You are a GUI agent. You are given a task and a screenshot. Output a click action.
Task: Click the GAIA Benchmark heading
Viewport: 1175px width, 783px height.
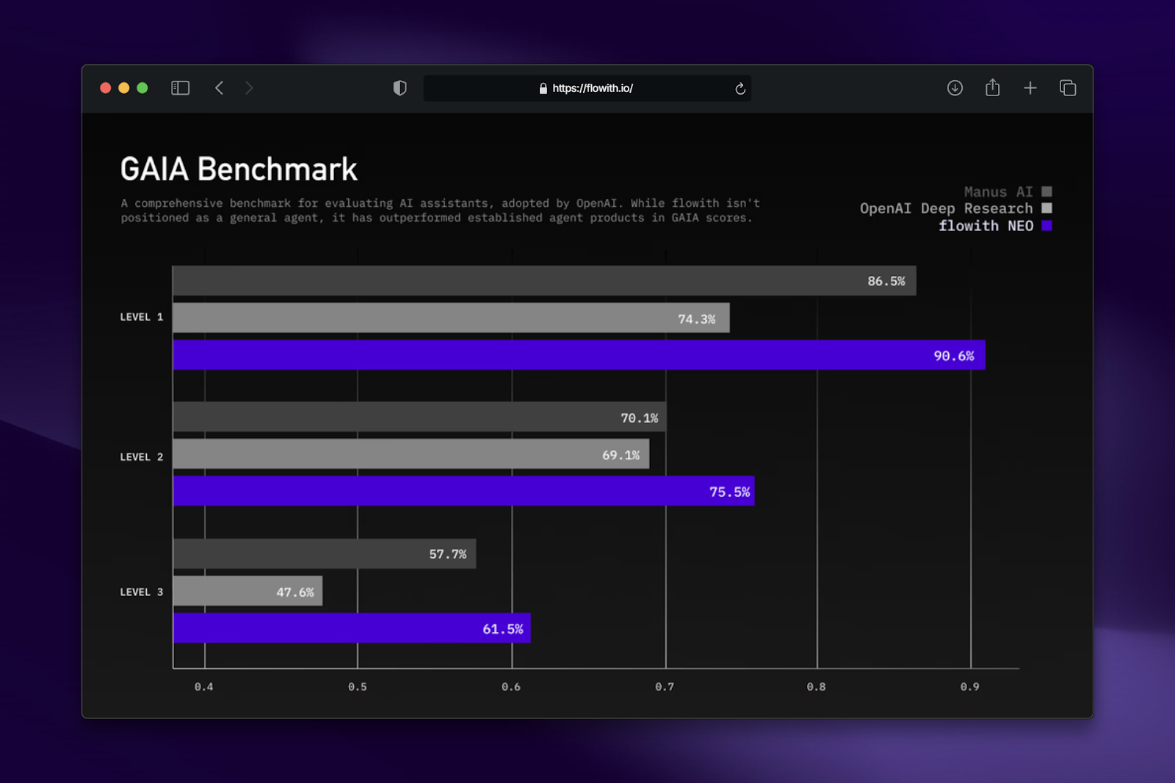pyautogui.click(x=239, y=170)
